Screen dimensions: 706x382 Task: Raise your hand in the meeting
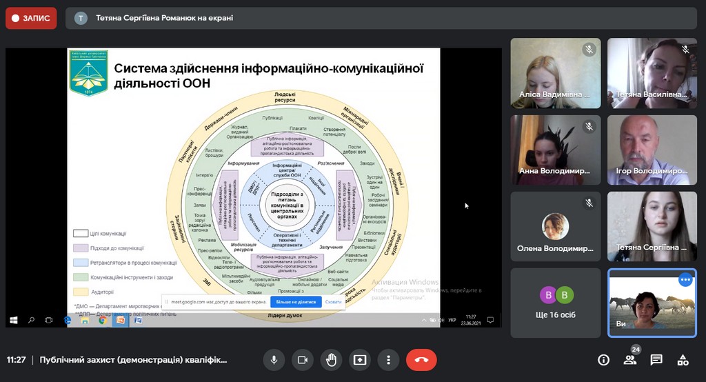point(331,359)
